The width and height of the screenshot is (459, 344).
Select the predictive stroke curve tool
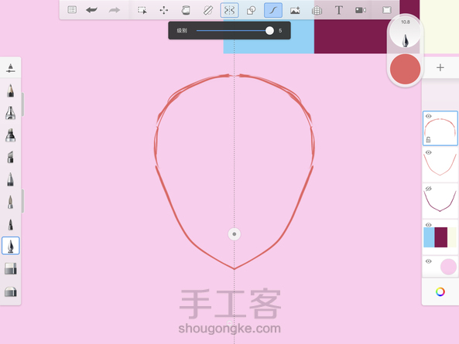[x=273, y=10]
